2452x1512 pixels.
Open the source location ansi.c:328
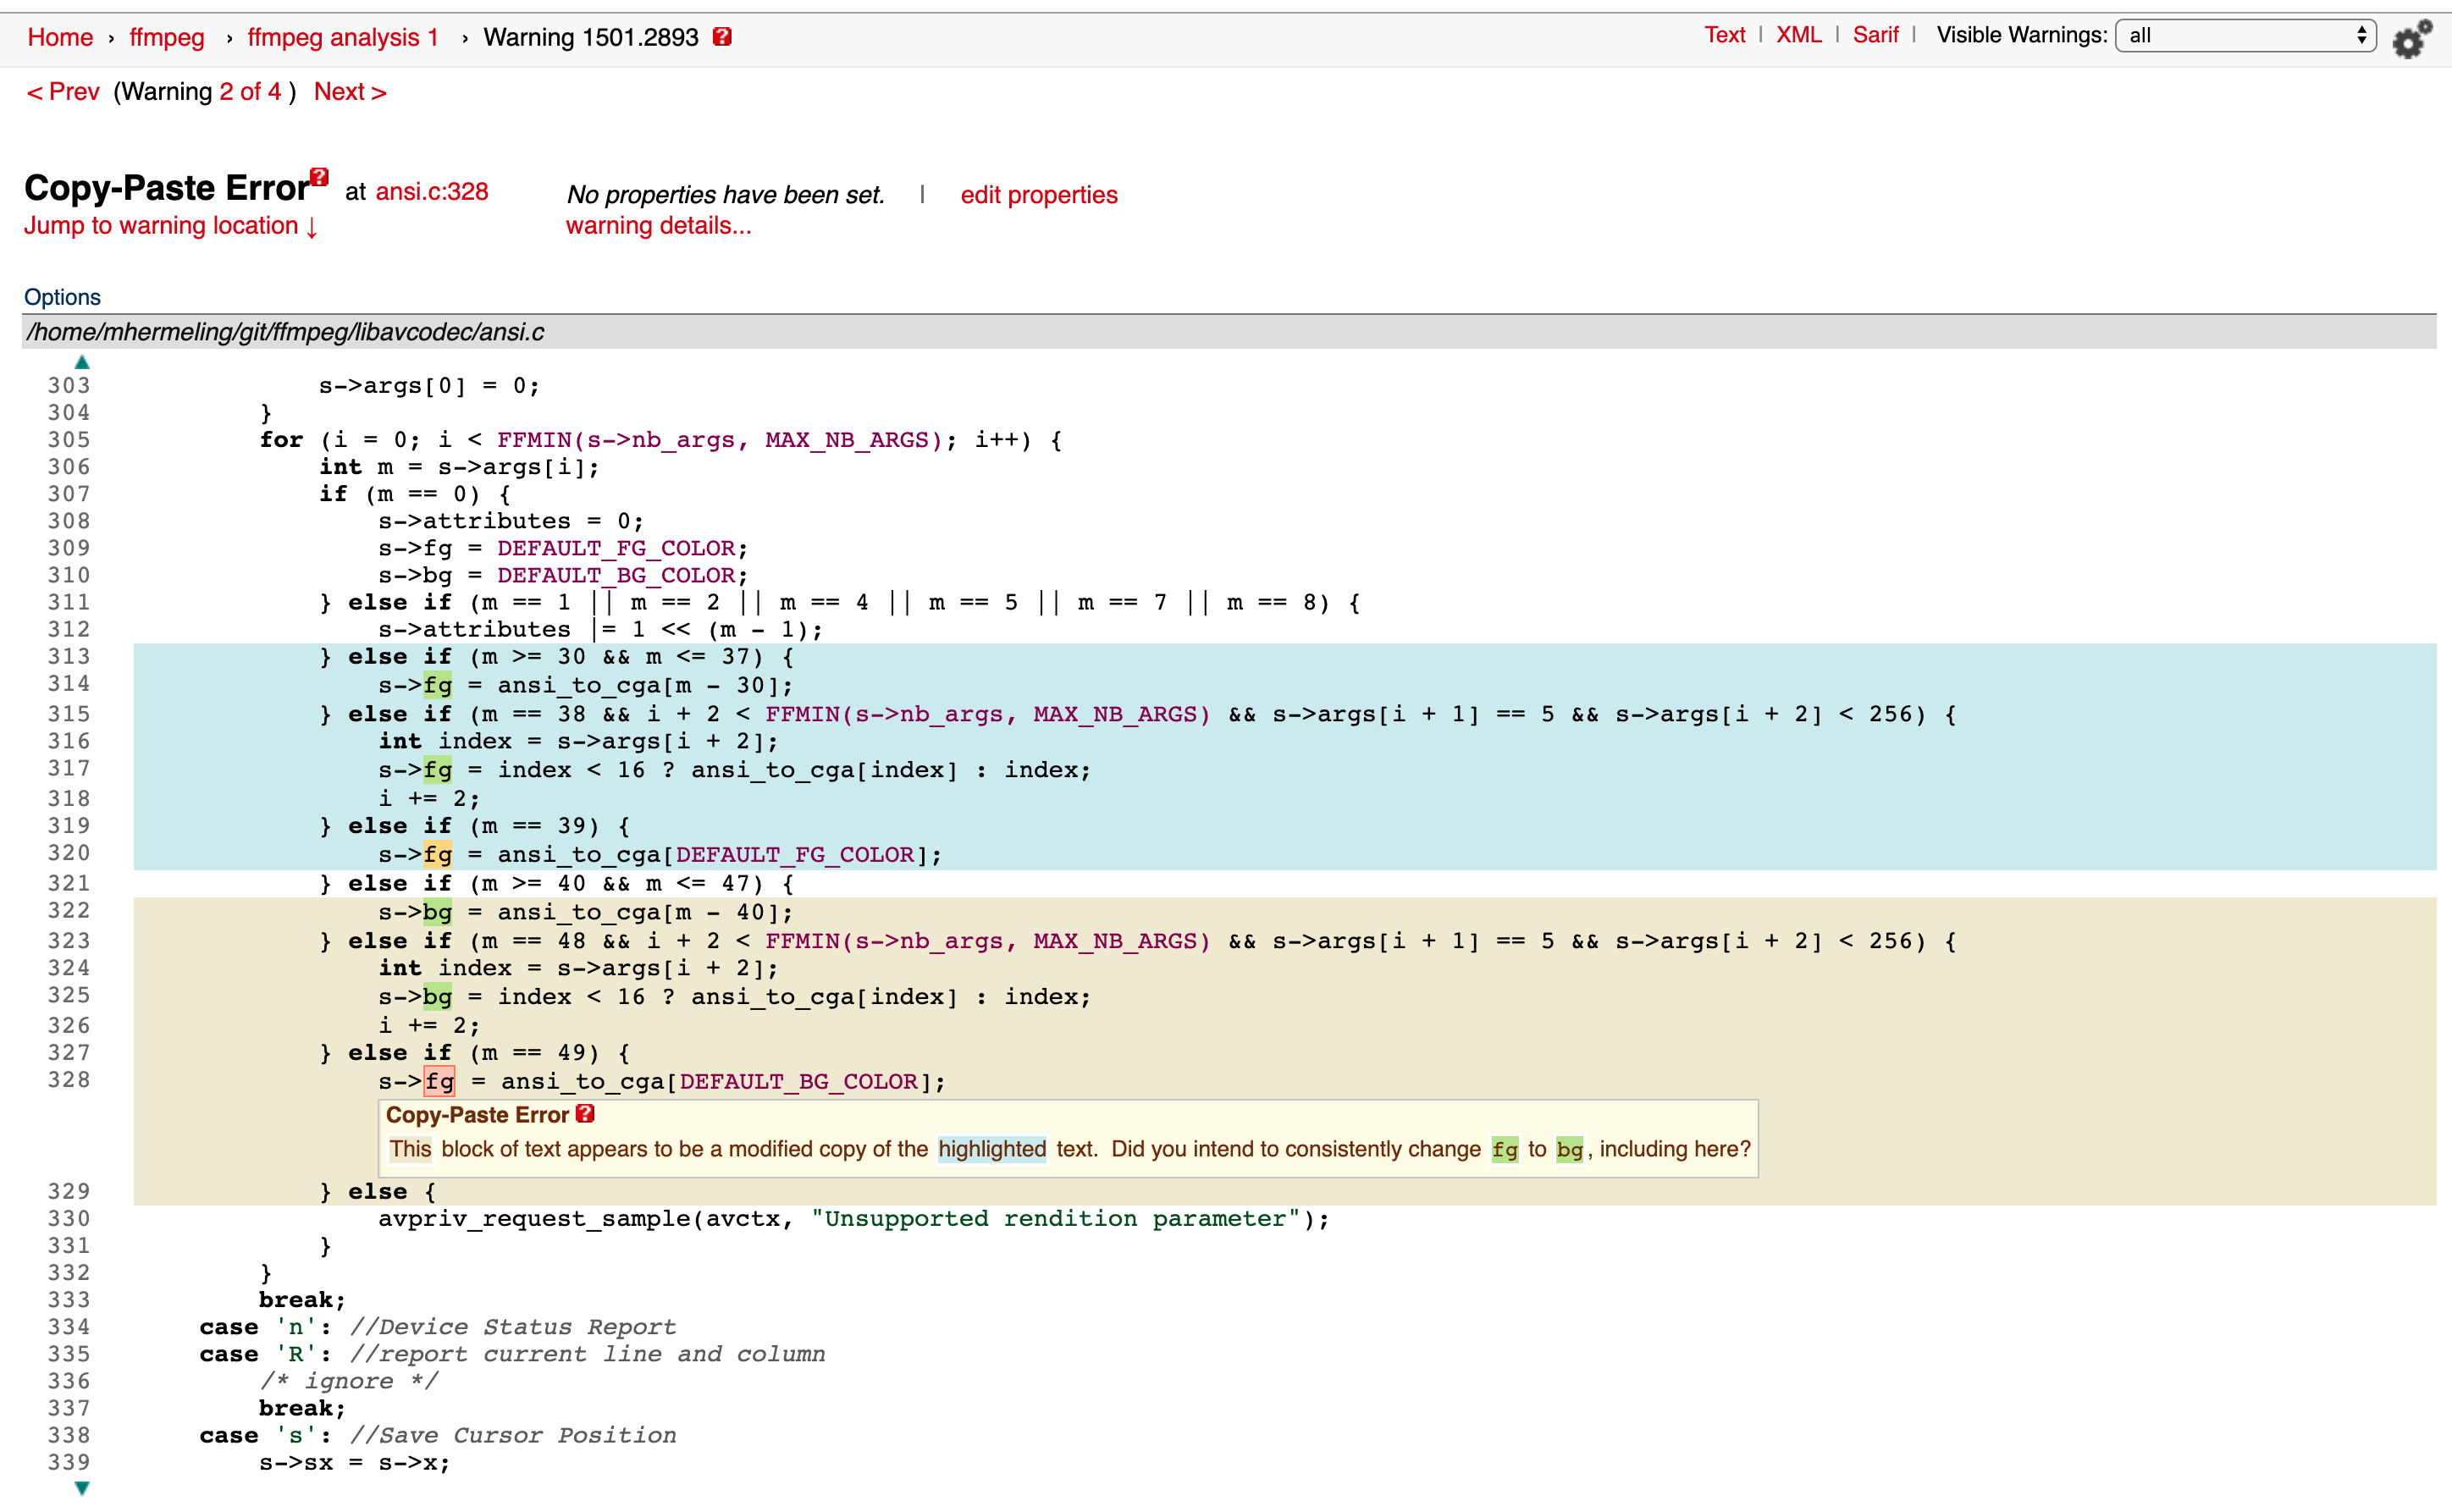[x=432, y=192]
